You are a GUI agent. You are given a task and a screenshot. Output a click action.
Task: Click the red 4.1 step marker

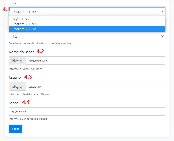click(6, 10)
